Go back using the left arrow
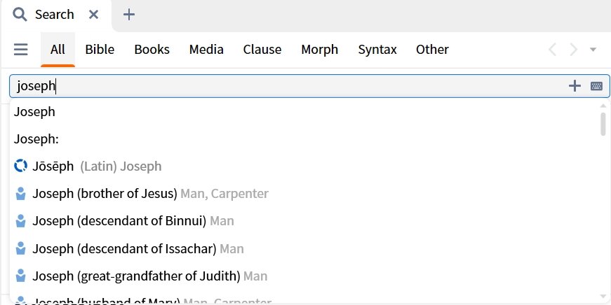The image size is (611, 305). pos(552,50)
